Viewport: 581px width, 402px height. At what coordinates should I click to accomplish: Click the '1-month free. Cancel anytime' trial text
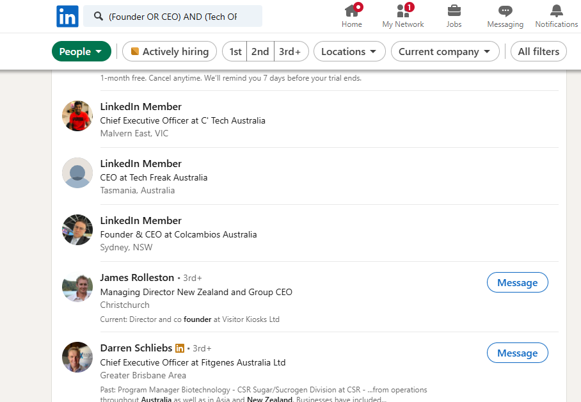pyautogui.click(x=231, y=78)
